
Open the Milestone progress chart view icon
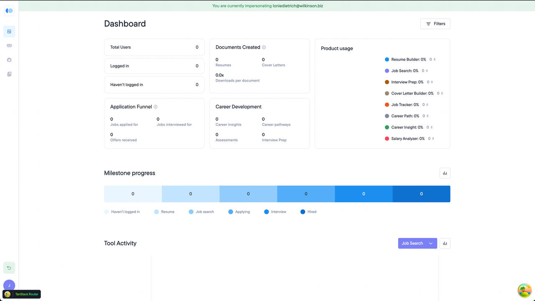445,173
